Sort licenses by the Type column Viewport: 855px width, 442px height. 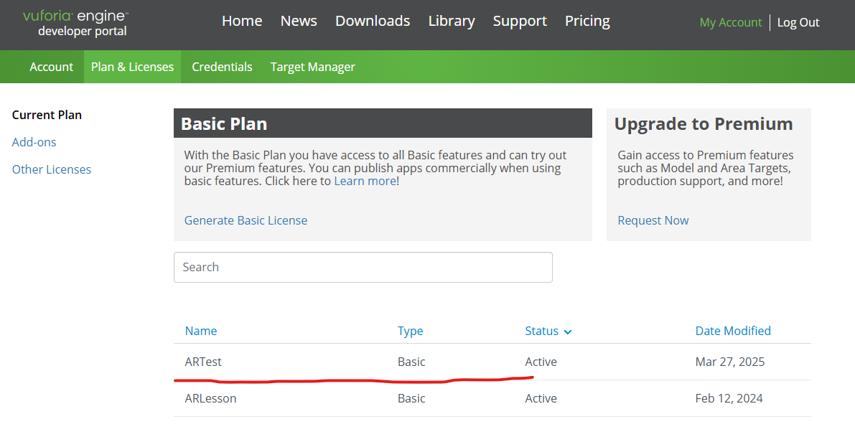click(x=410, y=331)
